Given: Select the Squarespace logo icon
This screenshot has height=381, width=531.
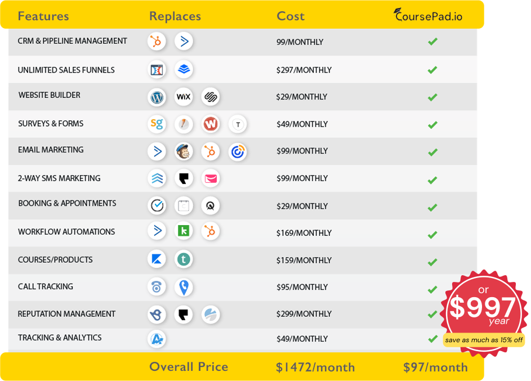Looking at the screenshot, I should [210, 97].
